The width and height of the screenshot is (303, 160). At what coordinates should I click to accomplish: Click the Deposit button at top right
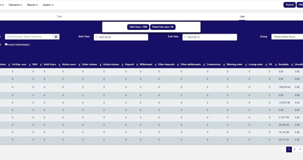pos(289,5)
